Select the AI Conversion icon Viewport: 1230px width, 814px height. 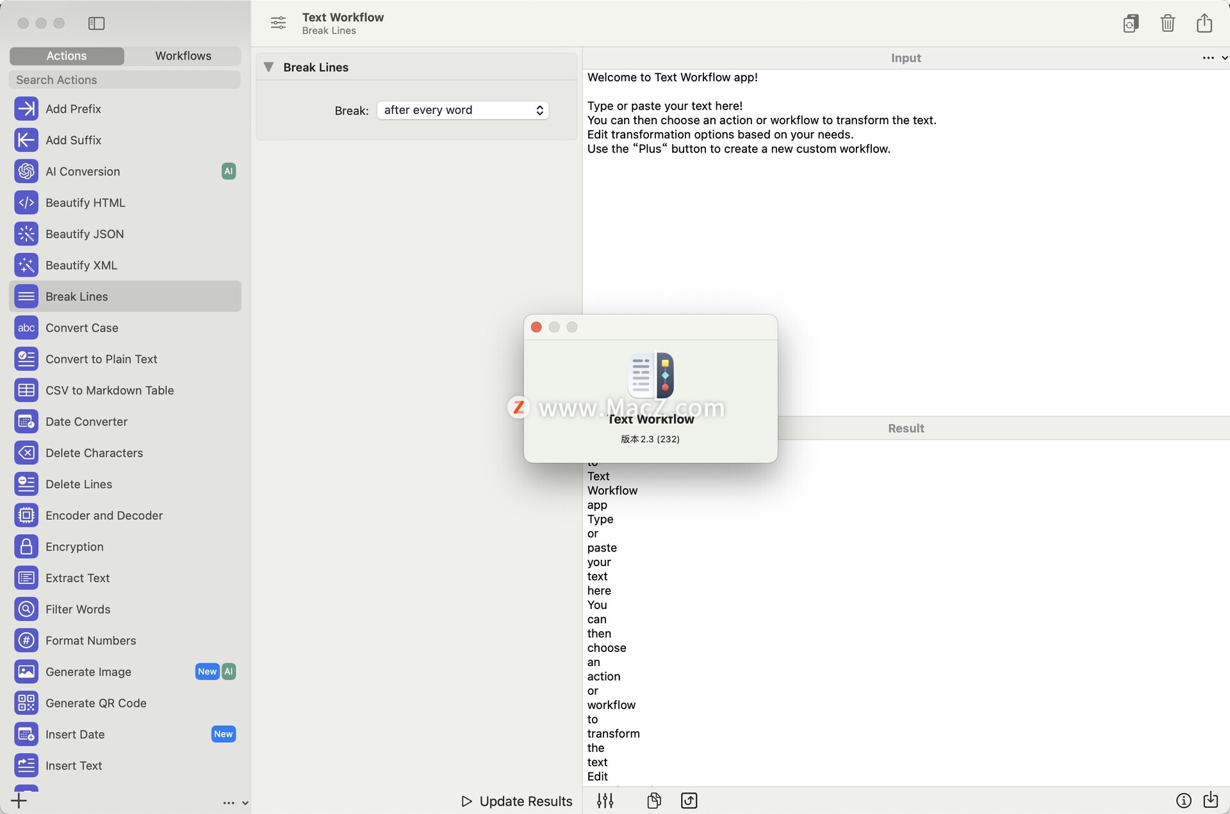click(26, 172)
